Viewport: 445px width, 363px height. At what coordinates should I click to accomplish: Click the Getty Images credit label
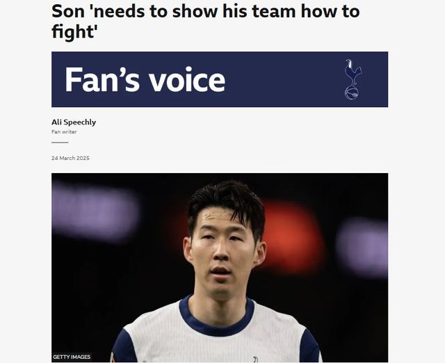tap(72, 357)
